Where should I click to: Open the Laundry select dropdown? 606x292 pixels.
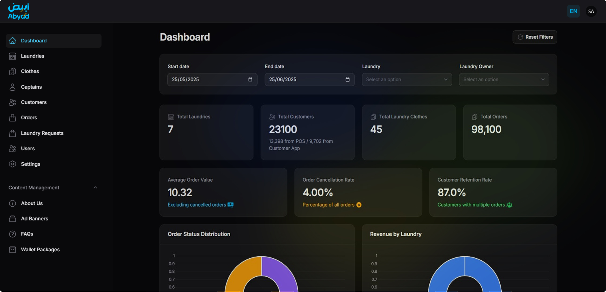click(407, 80)
